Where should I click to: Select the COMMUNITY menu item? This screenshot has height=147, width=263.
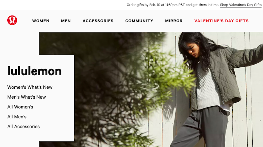point(139,21)
